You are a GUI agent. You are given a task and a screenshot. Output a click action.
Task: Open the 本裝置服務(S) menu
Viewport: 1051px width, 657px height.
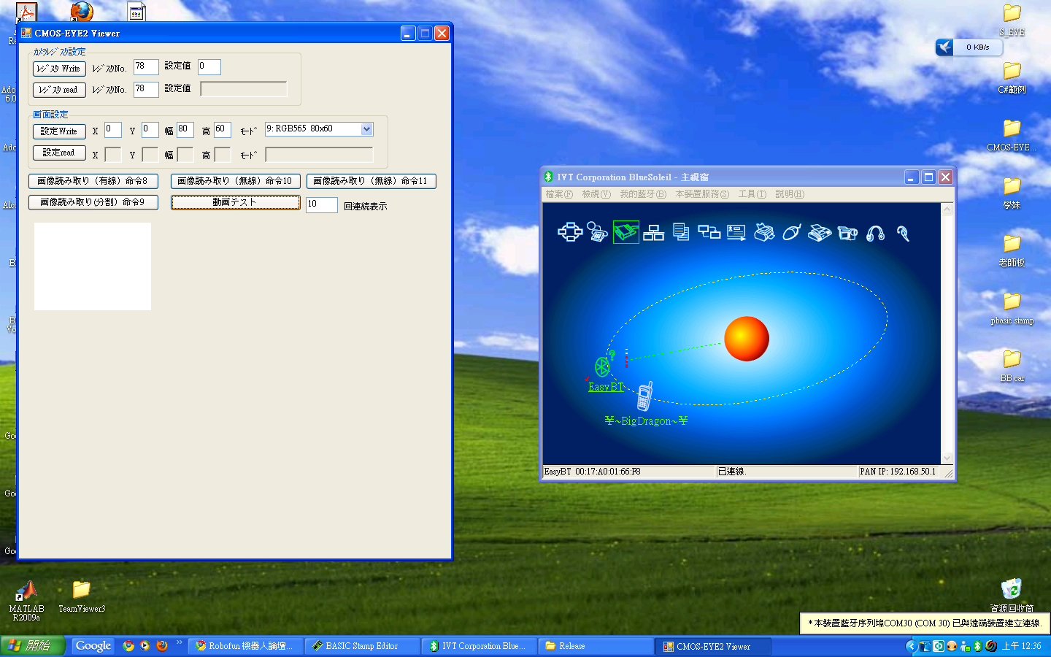(702, 194)
